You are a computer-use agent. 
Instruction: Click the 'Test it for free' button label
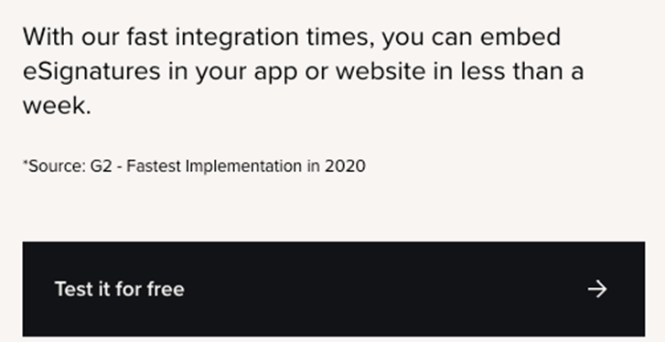(120, 290)
